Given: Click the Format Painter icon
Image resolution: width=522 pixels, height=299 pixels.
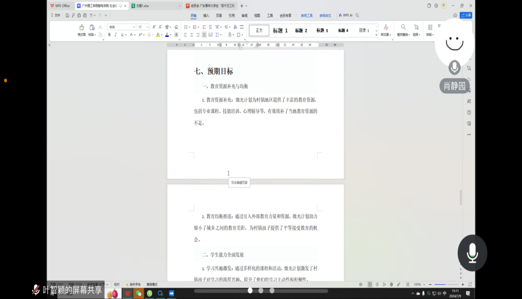Looking at the screenshot, I should click(x=81, y=28).
